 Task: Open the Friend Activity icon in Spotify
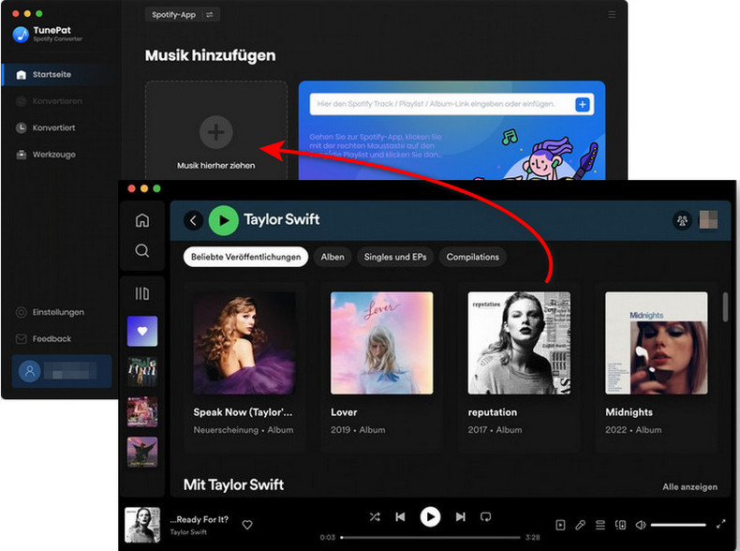coord(682,220)
